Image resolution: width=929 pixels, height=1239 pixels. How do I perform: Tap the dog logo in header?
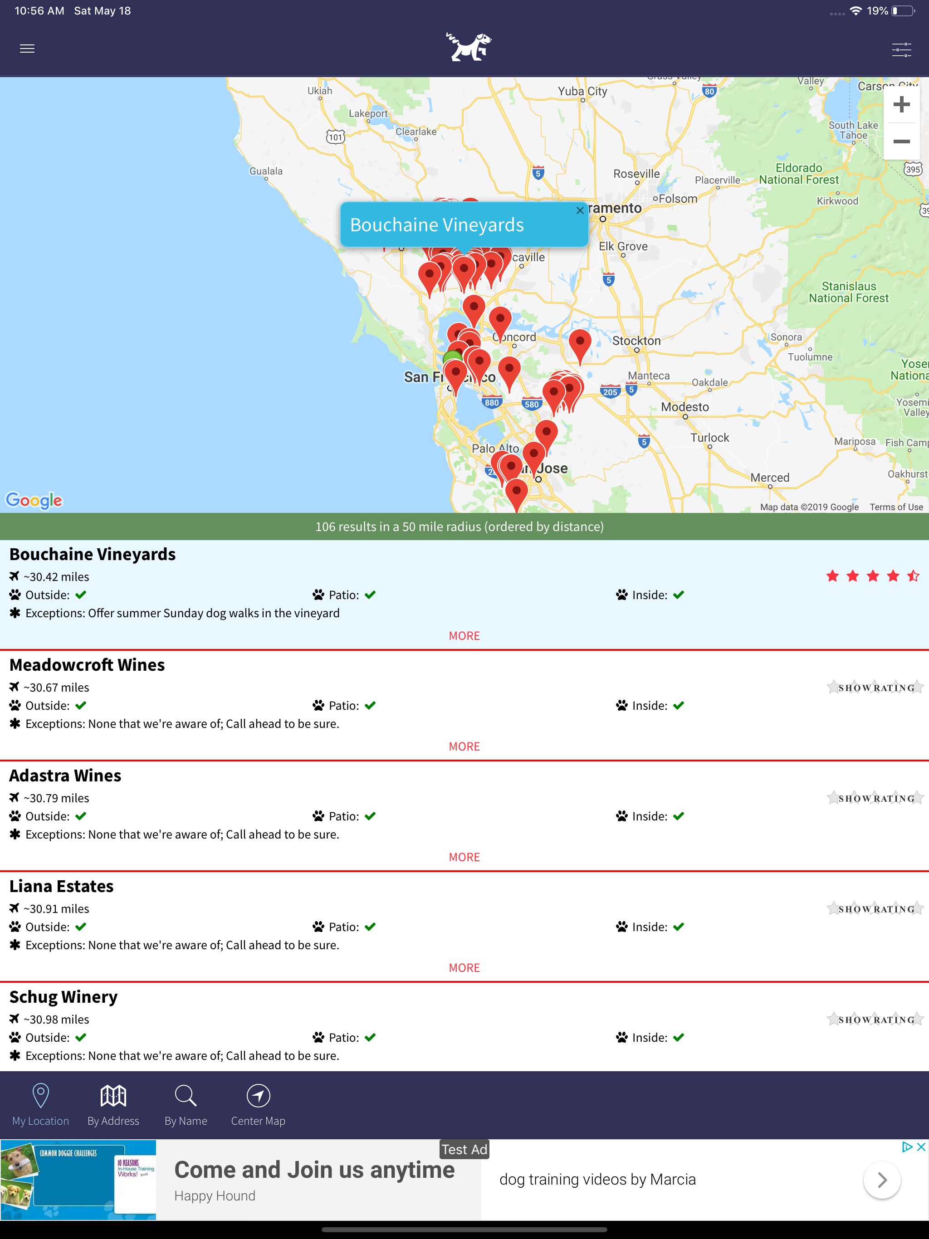click(469, 47)
